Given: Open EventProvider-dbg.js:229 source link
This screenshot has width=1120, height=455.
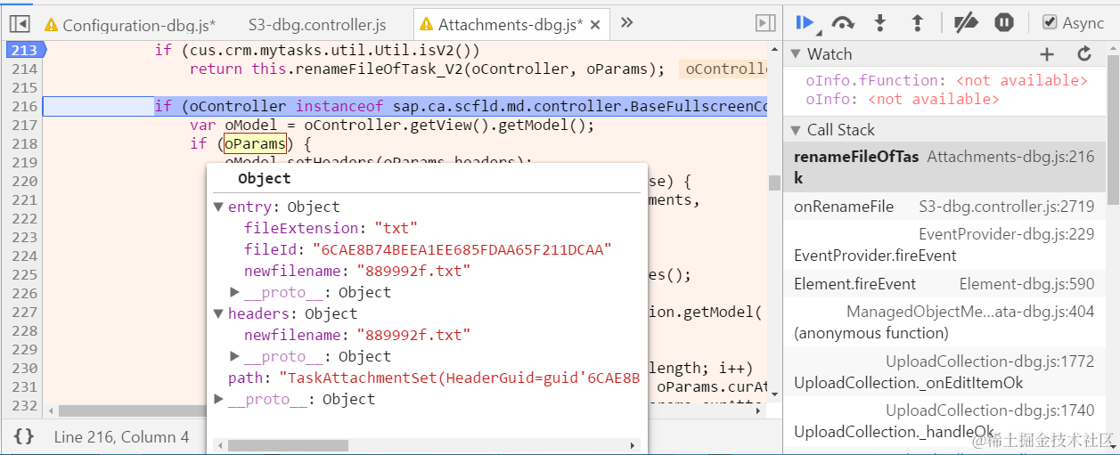Looking at the screenshot, I should (x=1007, y=234).
